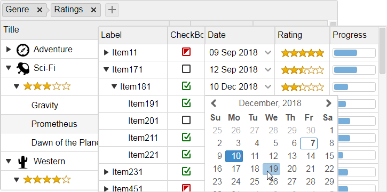
Task: Select the Item211 label cell
Action: pyautogui.click(x=133, y=138)
